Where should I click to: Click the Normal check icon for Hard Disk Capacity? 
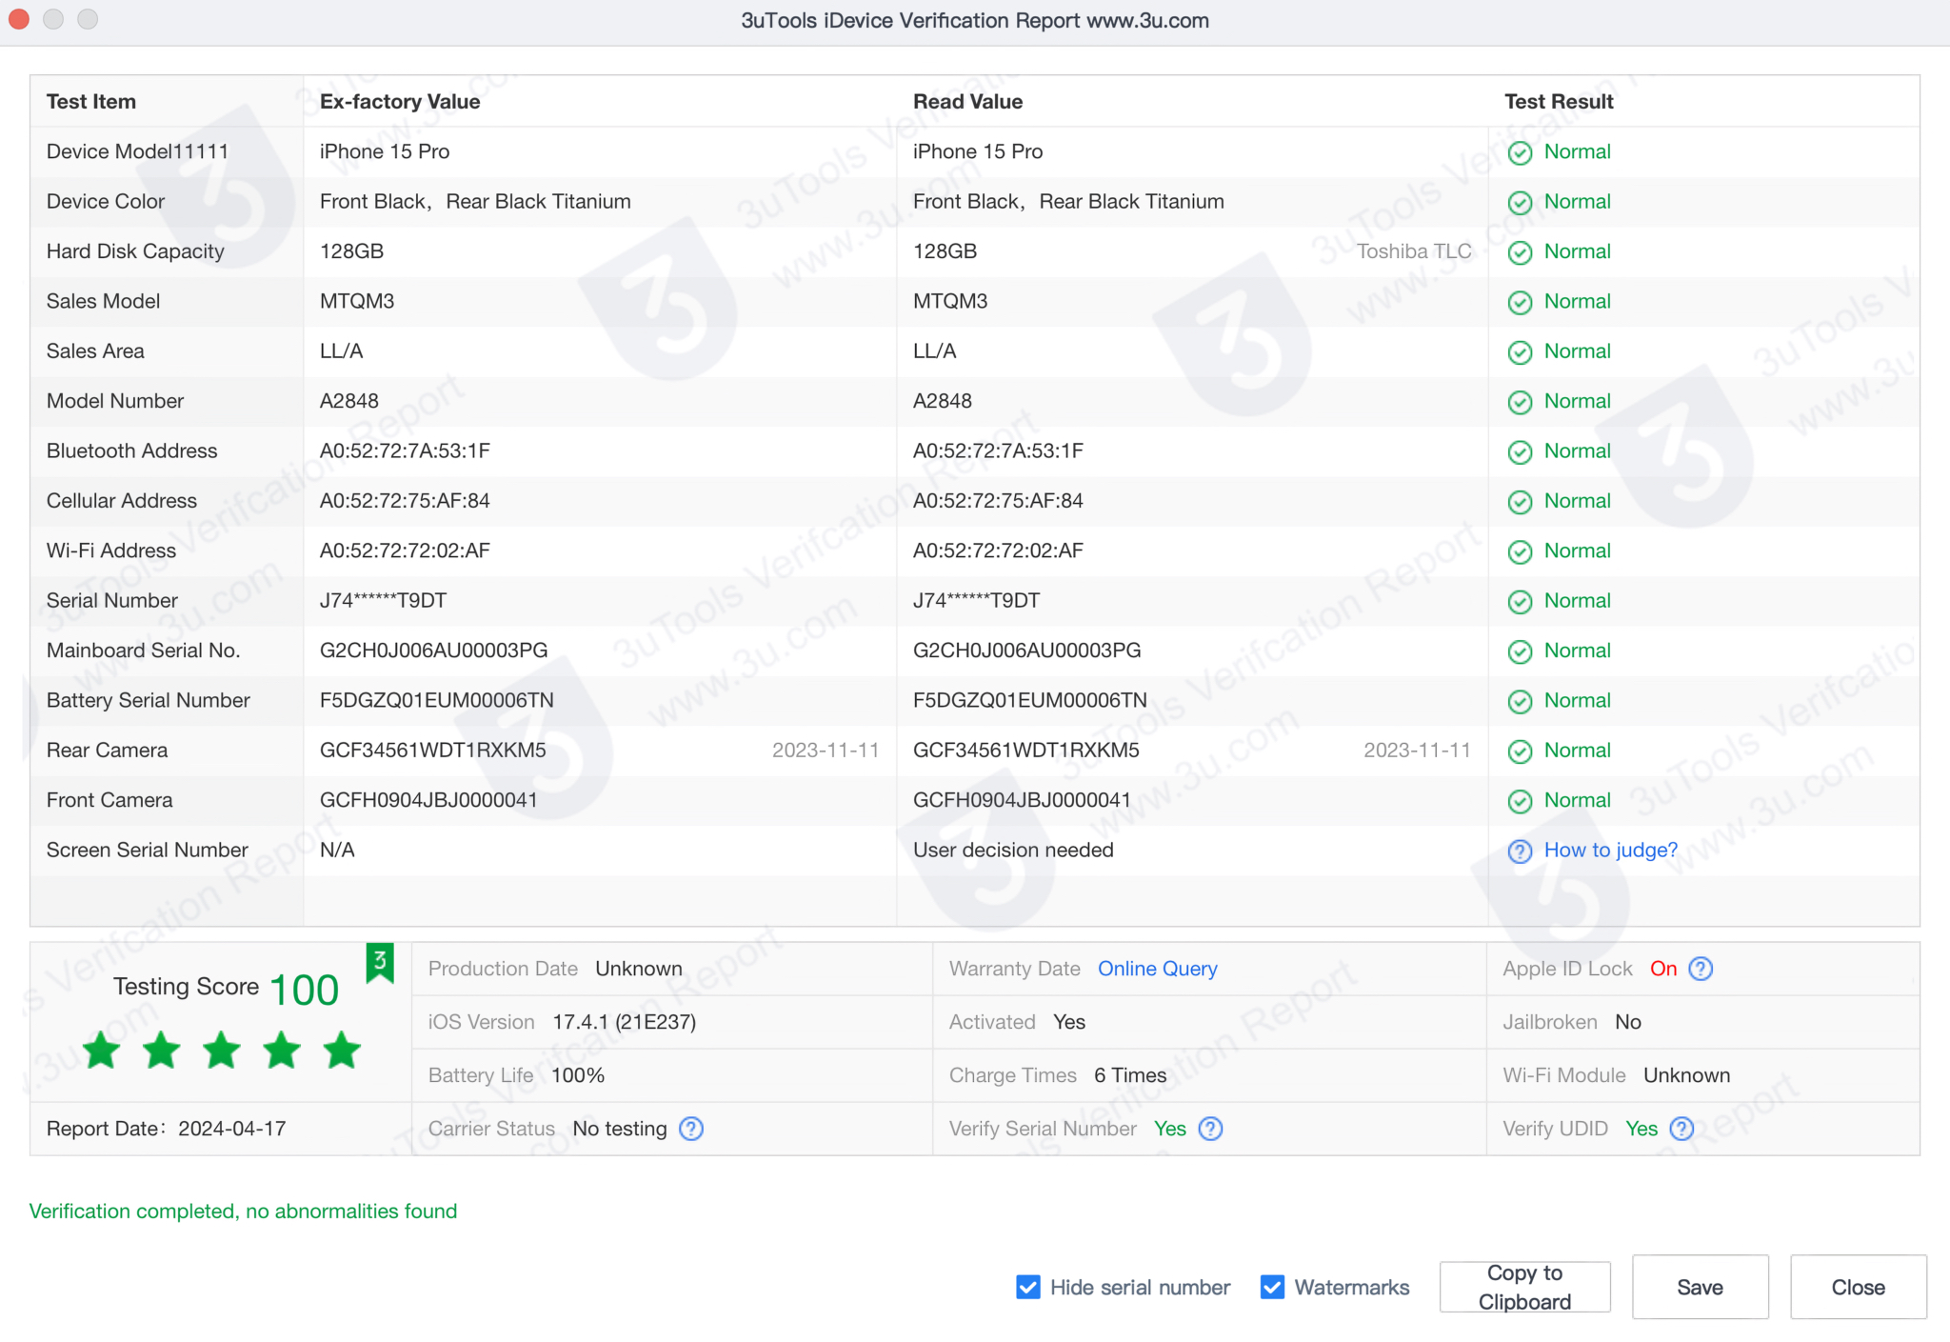(1520, 252)
